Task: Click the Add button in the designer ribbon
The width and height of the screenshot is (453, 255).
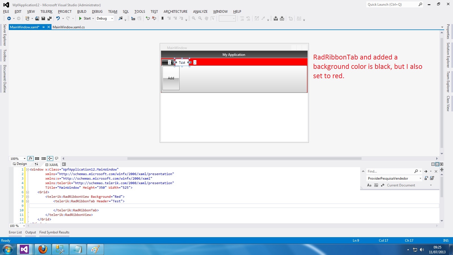Action: pyautogui.click(x=171, y=78)
